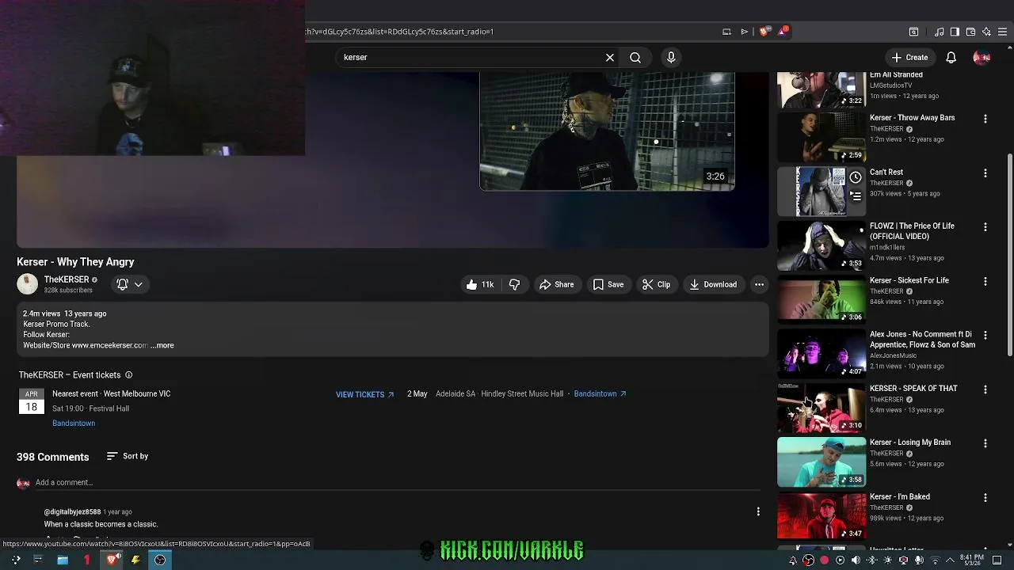Open YouTube notifications bell

tap(951, 57)
